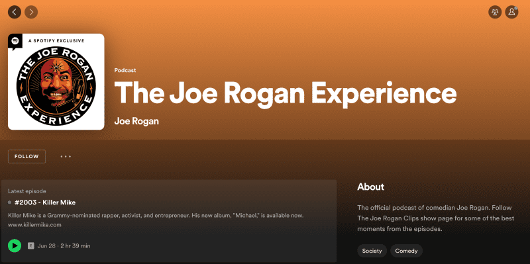Click the Killer Mike episode description text
Viewport: 530px width, 264px height.
156,220
